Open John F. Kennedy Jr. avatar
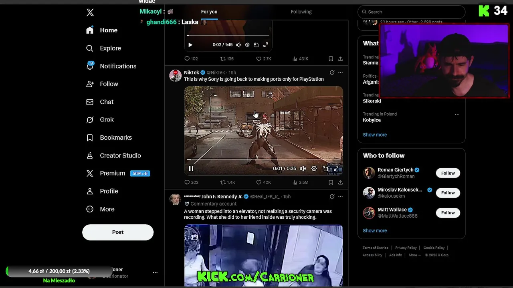 [x=176, y=199]
